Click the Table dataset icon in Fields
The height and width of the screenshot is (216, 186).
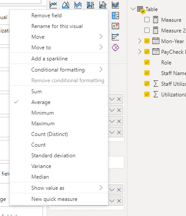pyautogui.click(x=140, y=9)
